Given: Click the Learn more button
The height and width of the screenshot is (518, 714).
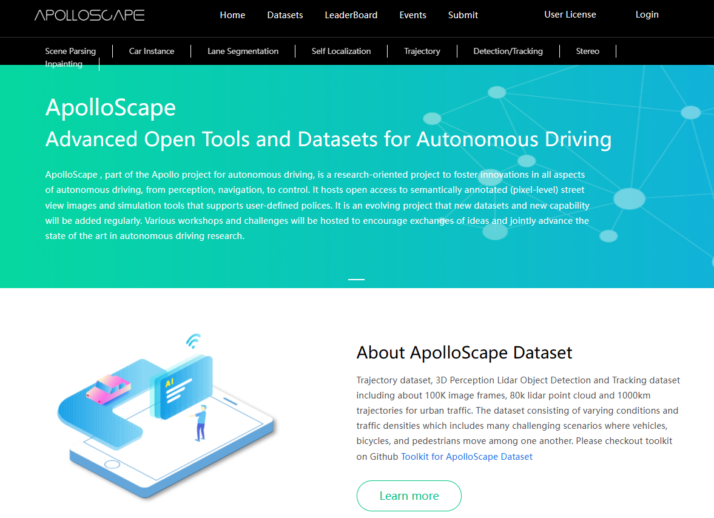Looking at the screenshot, I should [409, 496].
